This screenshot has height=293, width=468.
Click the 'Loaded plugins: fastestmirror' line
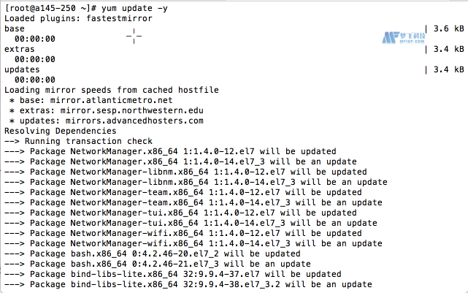pos(78,18)
